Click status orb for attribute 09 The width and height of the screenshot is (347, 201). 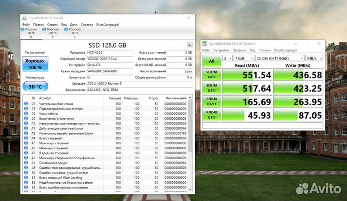26,113
